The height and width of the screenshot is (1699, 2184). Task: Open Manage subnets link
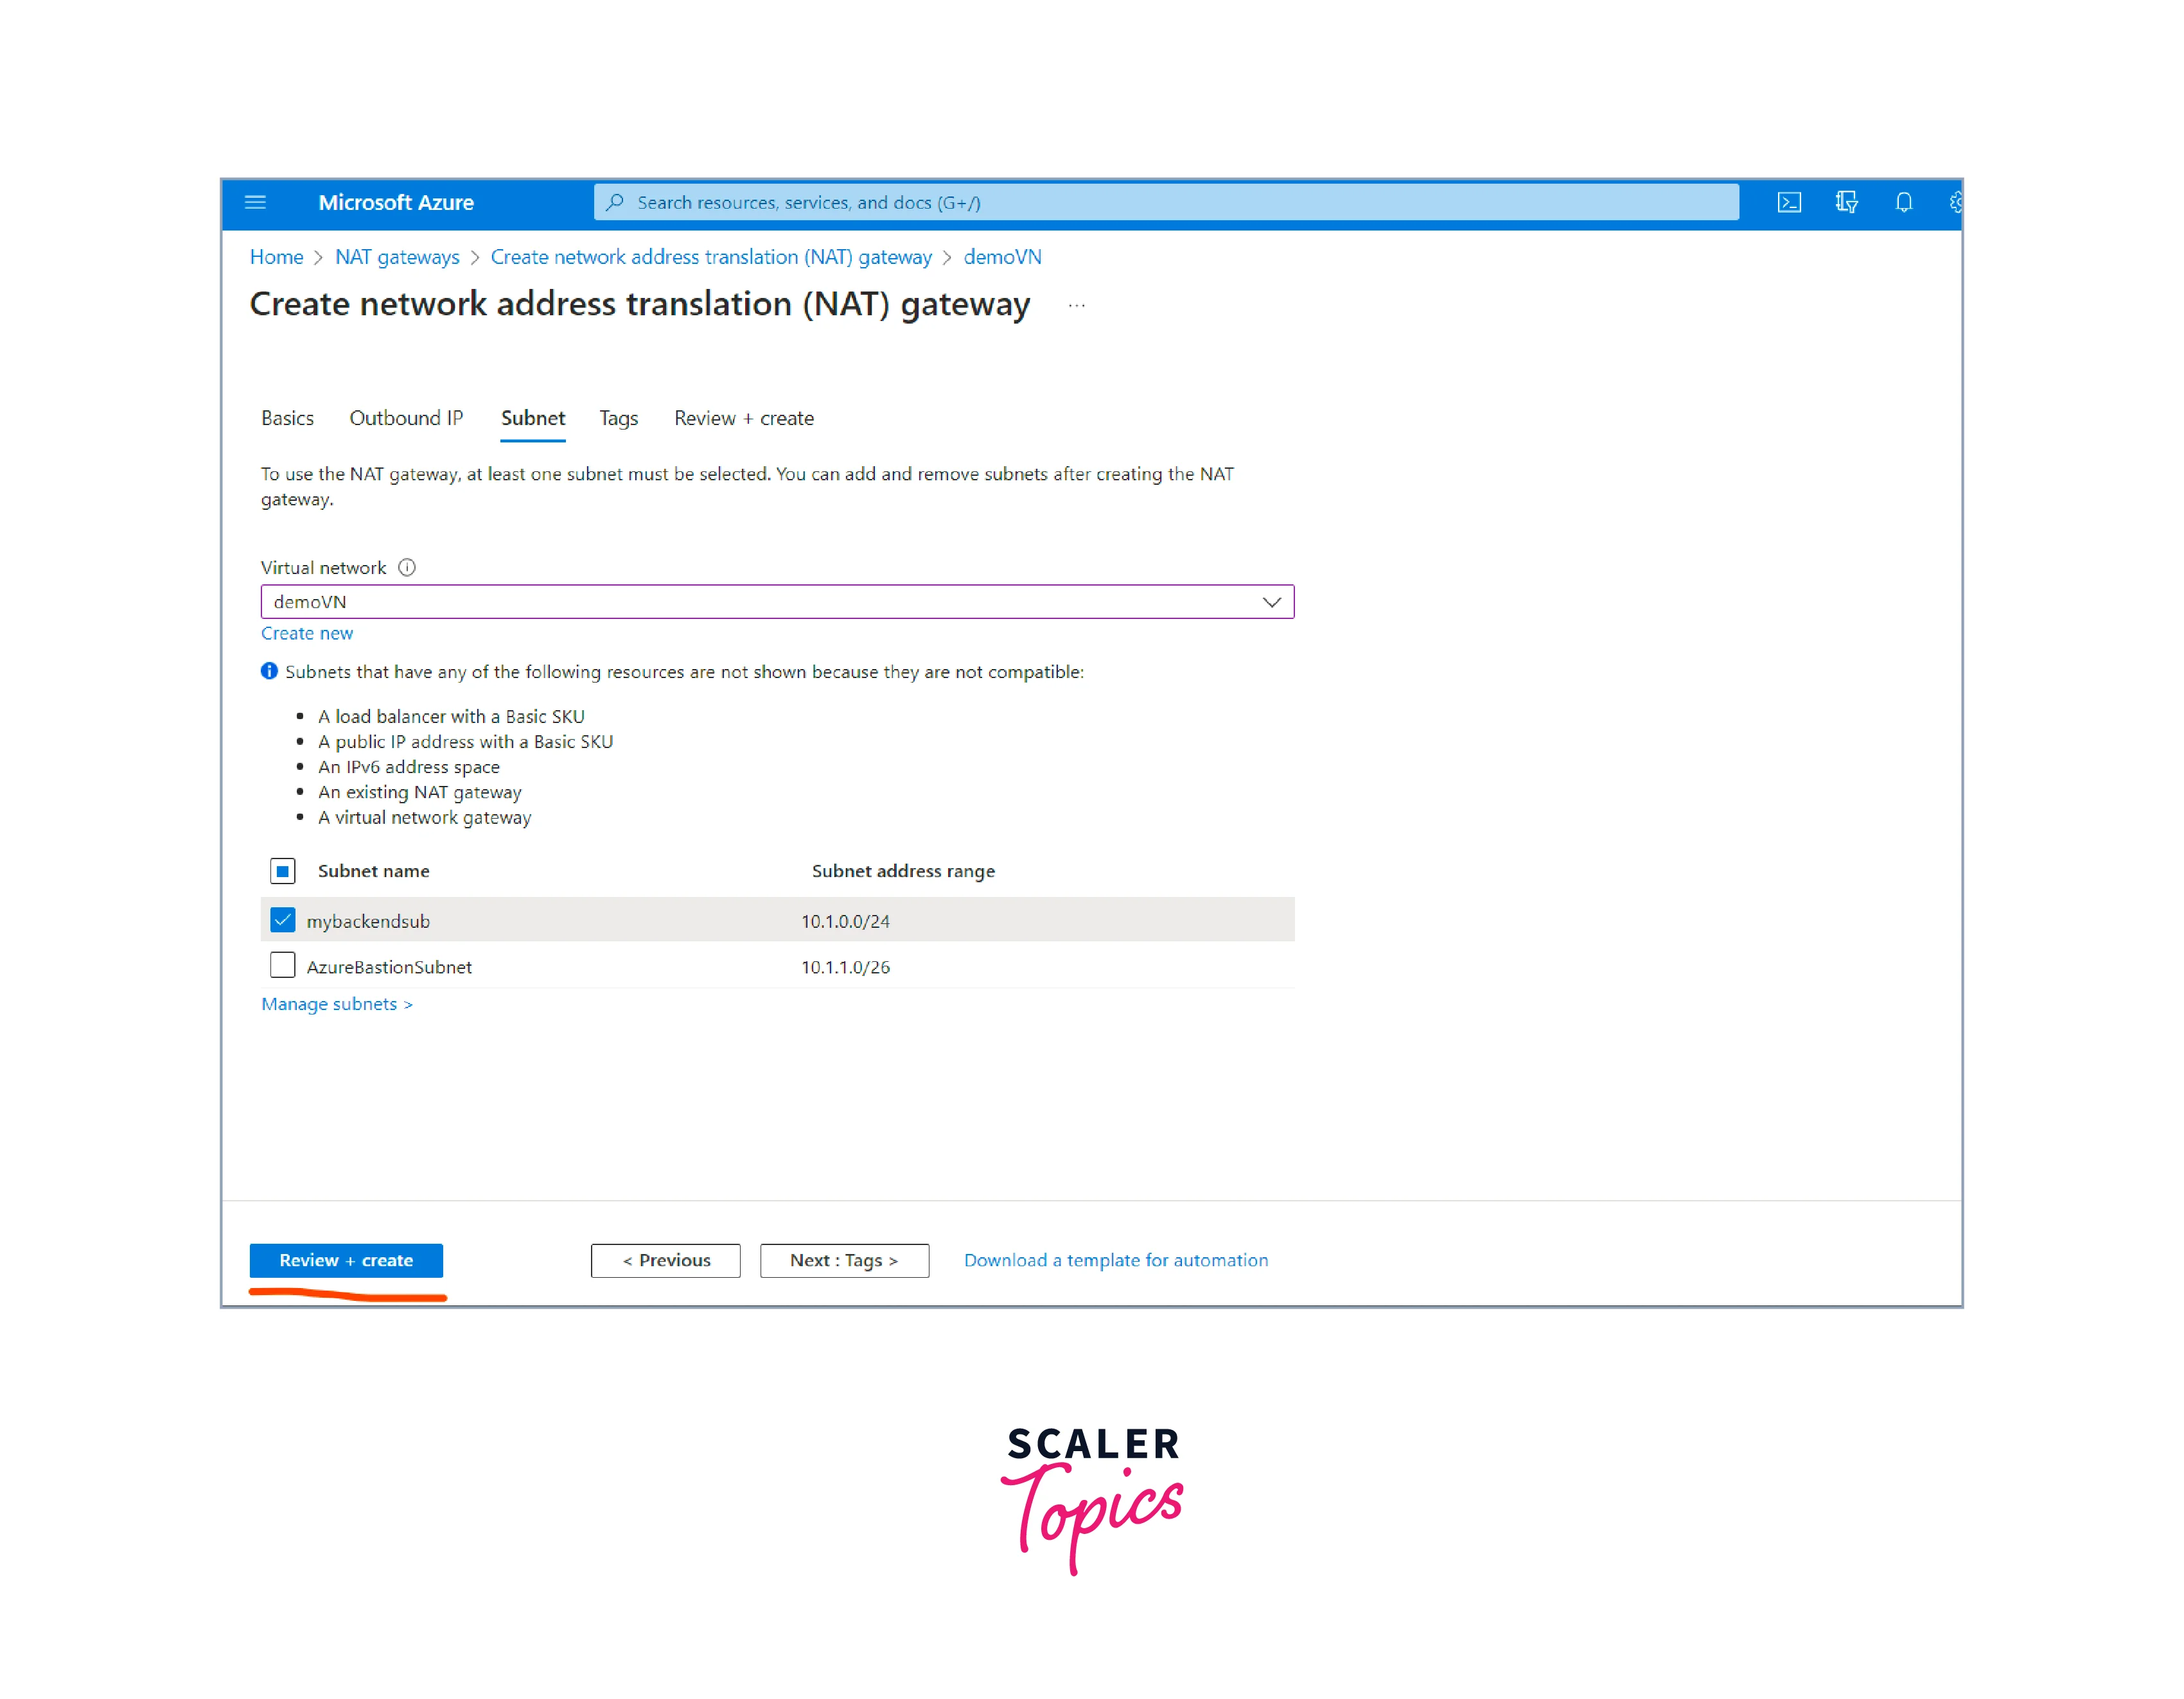(x=336, y=1004)
